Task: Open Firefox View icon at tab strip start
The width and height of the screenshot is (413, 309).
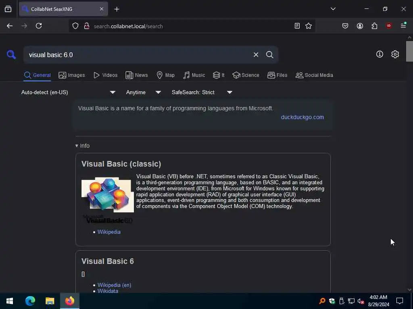Action: tap(8, 9)
